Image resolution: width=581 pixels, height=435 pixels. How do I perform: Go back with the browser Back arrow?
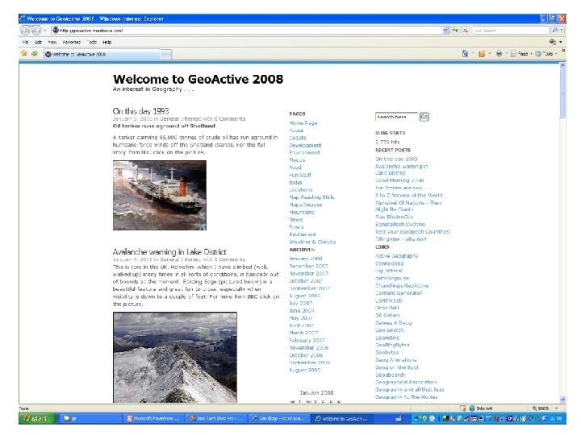click(x=25, y=31)
